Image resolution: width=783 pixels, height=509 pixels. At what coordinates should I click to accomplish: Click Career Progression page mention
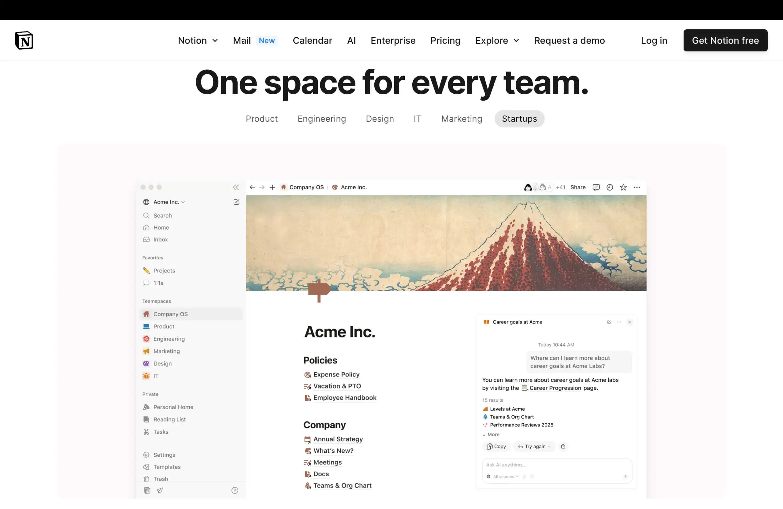(551, 388)
